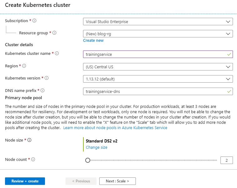The height and width of the screenshot is (188, 237).
Task: Click the Cluster details heading
Action: point(19,45)
